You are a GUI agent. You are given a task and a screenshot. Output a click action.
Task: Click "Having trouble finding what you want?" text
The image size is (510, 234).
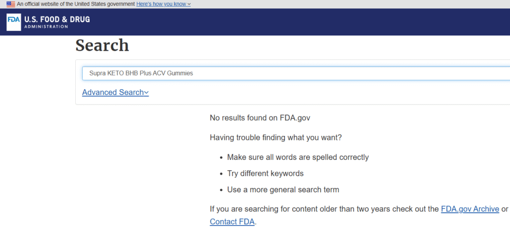point(275,137)
